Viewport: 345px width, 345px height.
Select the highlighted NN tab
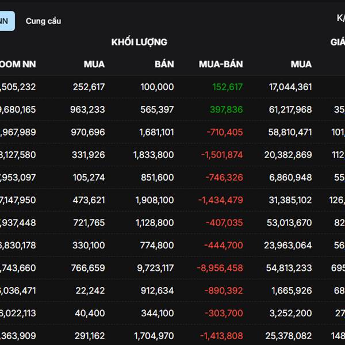pyautogui.click(x=5, y=21)
